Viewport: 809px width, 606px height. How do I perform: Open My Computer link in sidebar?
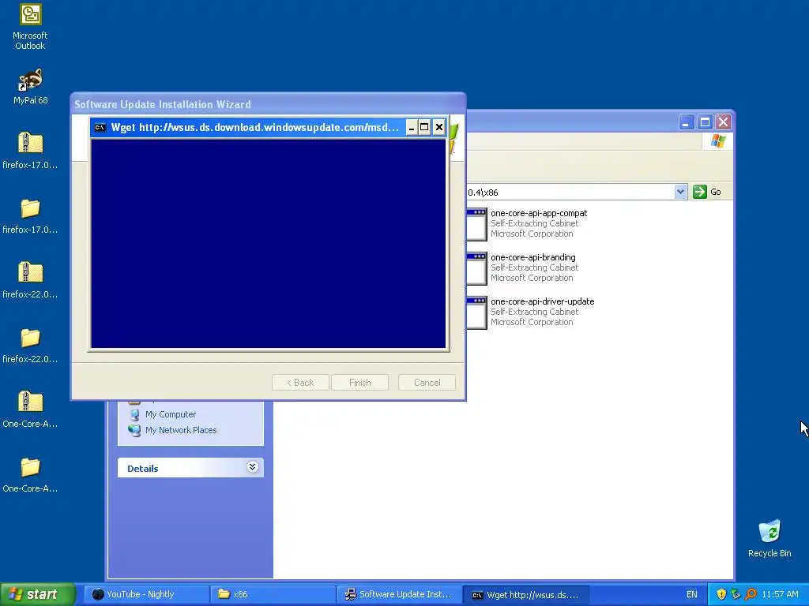171,414
